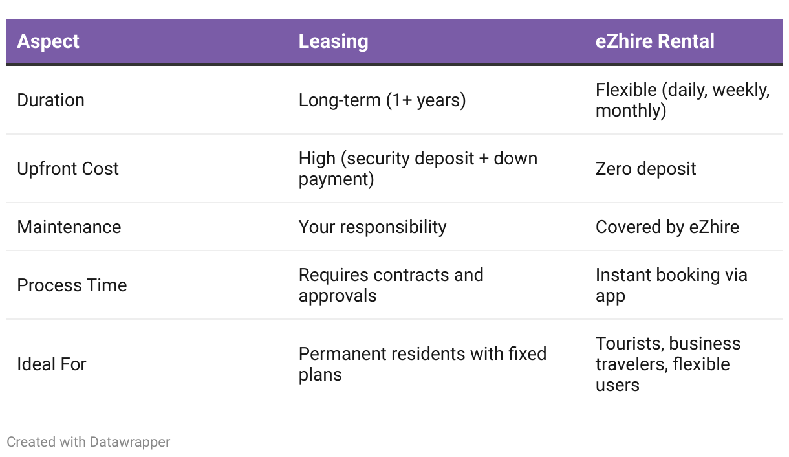789x457 pixels.
Task: Click the Zero deposit cell
Action: (645, 169)
